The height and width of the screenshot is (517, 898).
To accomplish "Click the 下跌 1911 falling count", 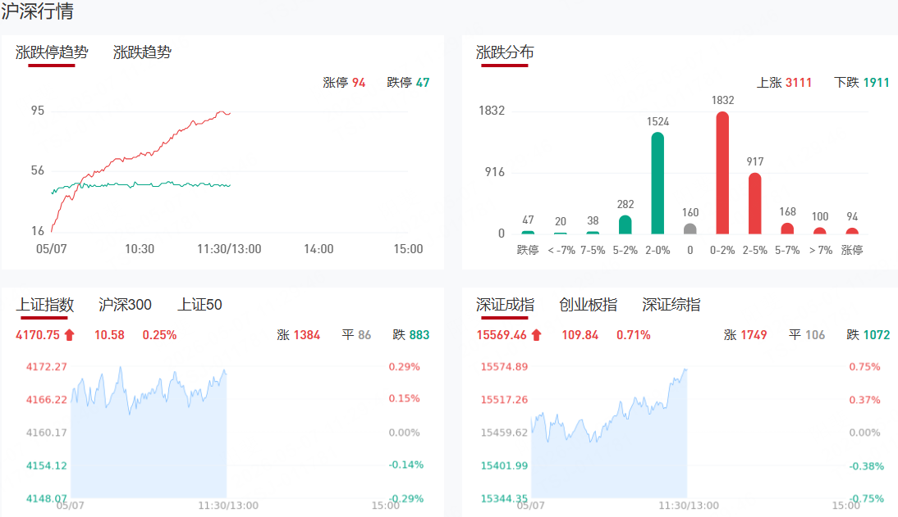I will 861,83.
